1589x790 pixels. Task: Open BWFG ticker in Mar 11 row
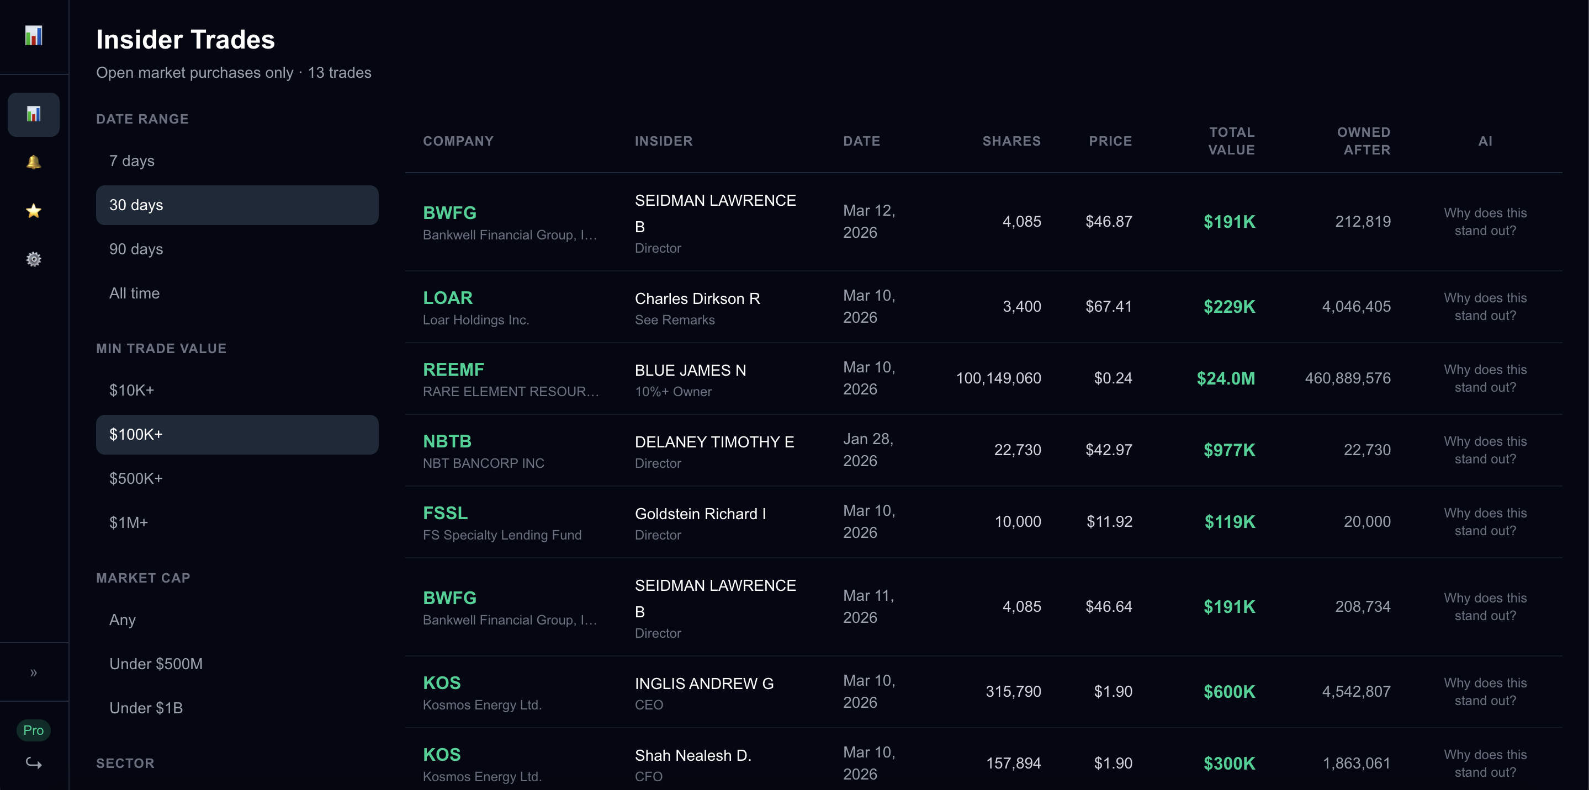pyautogui.click(x=449, y=597)
